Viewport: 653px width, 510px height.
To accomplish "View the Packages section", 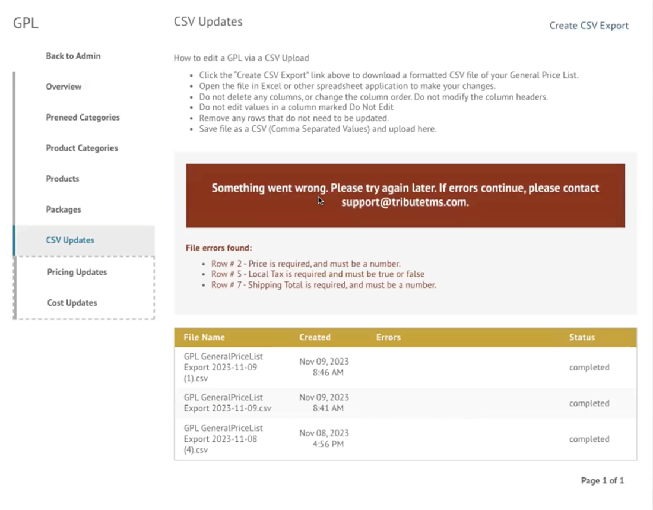I will [x=63, y=209].
